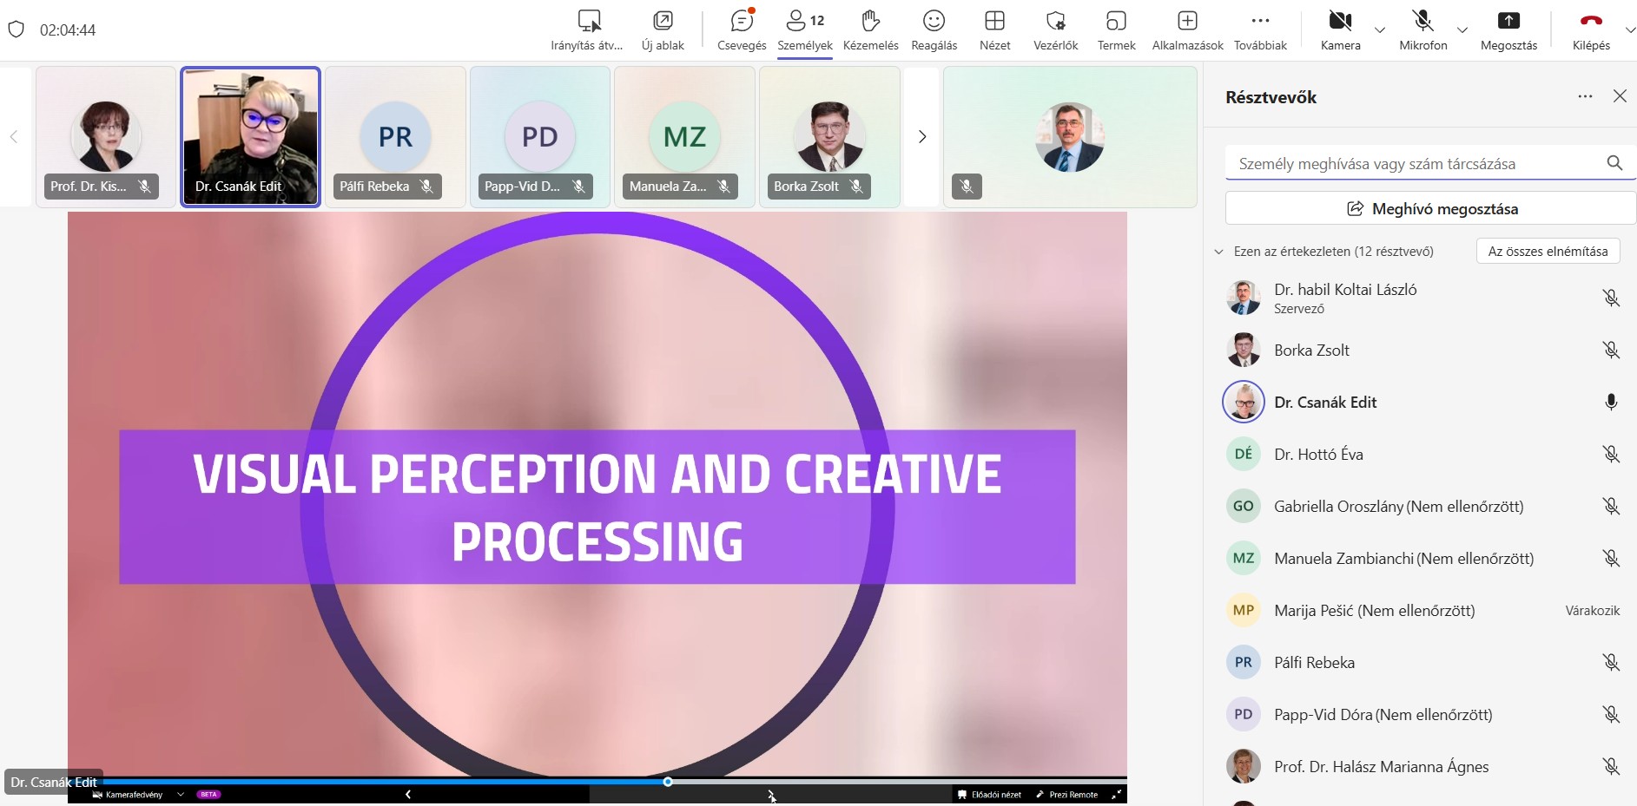This screenshot has height=806, width=1637.
Task: Expand the Mikrofon options dropdown arrow
Action: click(1462, 30)
